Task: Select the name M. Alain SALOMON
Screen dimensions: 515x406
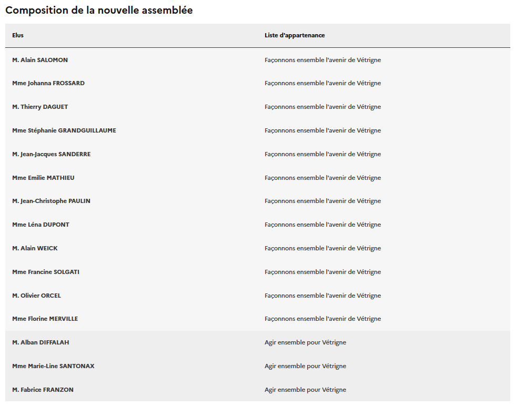Action: coord(40,60)
